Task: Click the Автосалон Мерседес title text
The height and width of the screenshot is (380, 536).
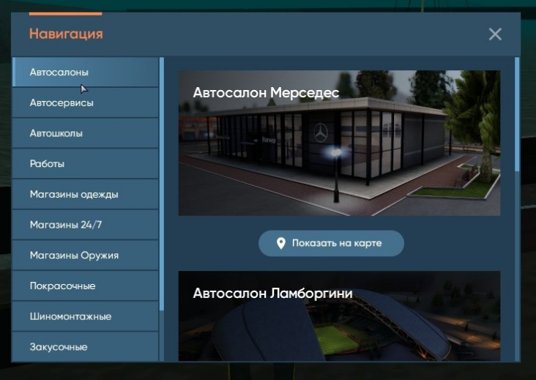Action: click(x=266, y=92)
